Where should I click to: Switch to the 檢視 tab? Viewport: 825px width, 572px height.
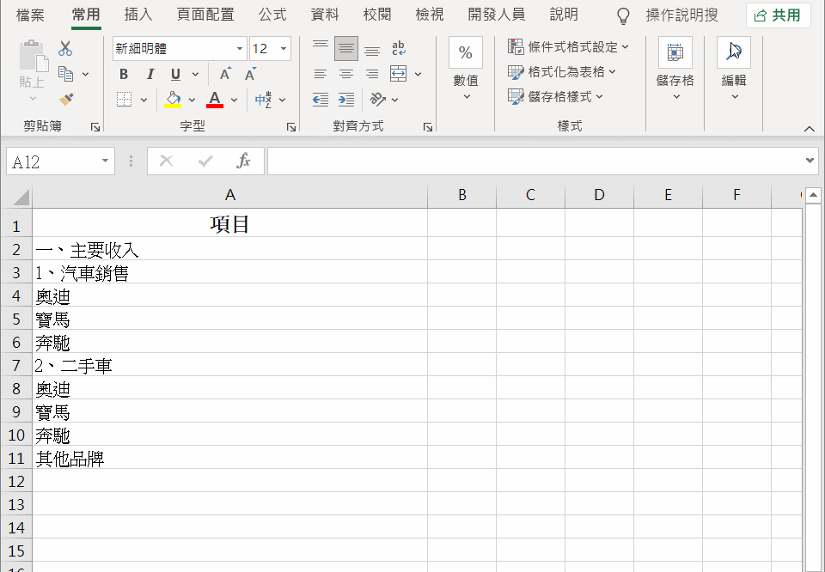pyautogui.click(x=430, y=15)
